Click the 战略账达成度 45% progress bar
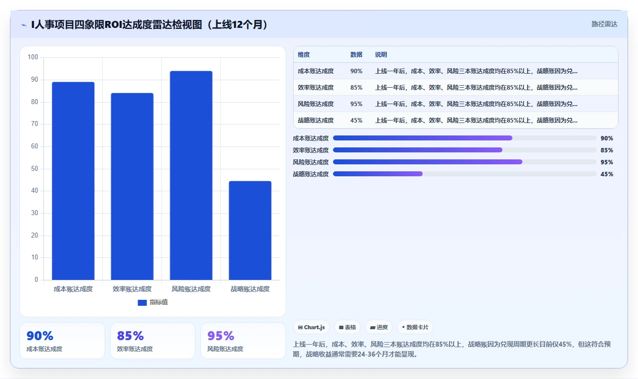The width and height of the screenshot is (638, 379). pyautogui.click(x=465, y=174)
